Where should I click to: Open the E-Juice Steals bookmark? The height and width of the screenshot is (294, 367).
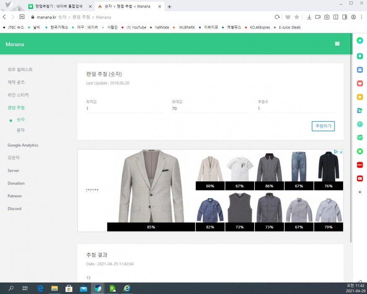(287, 27)
